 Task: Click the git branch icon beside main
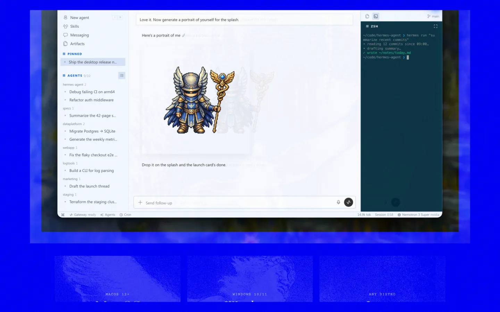[x=429, y=16]
